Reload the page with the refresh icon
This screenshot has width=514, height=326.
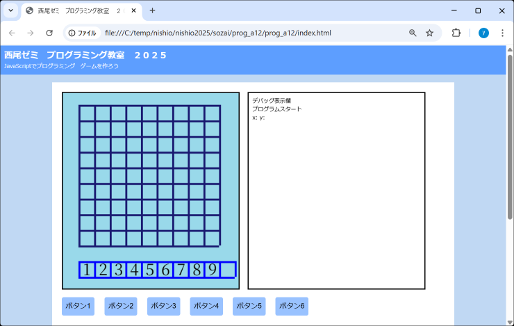(x=49, y=33)
